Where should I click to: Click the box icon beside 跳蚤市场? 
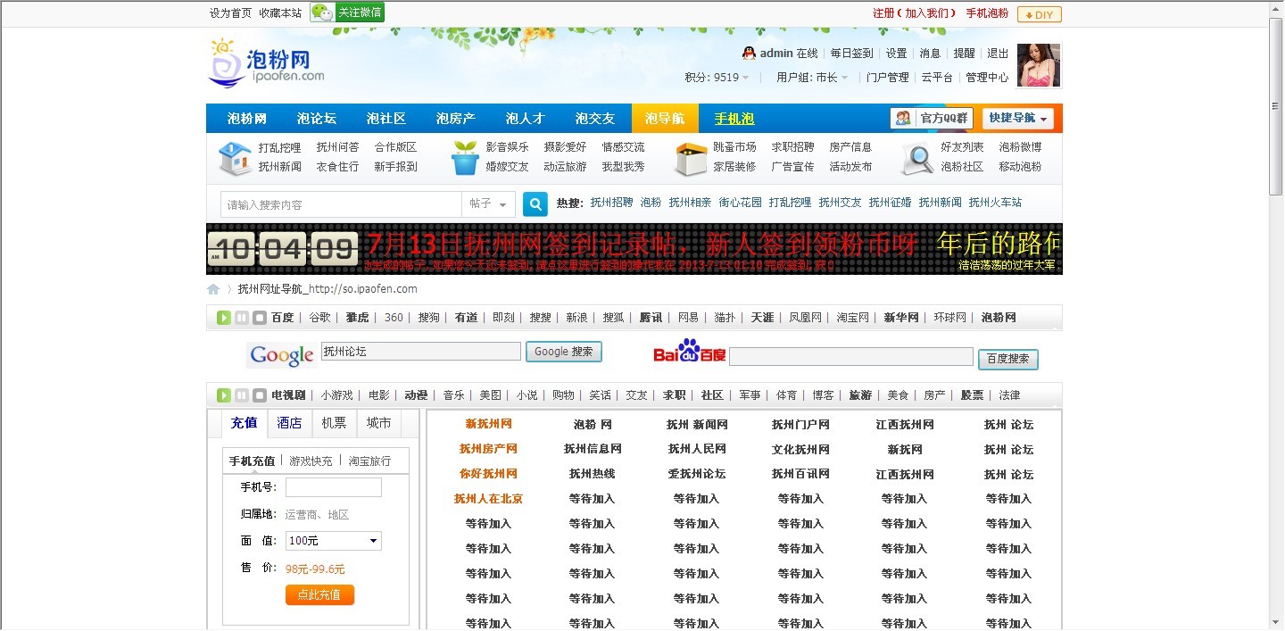(x=691, y=159)
